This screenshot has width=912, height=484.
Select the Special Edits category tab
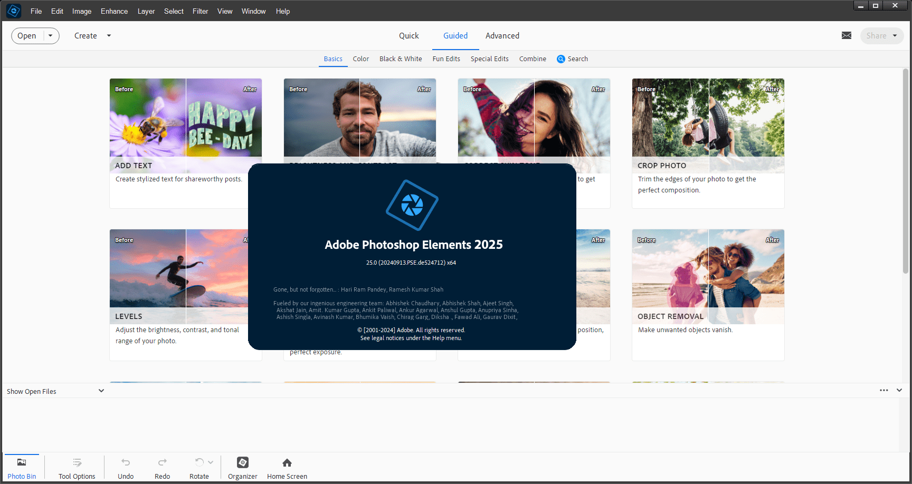tap(490, 59)
